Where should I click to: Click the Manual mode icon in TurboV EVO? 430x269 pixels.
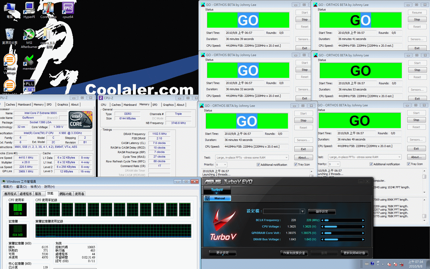(207, 198)
